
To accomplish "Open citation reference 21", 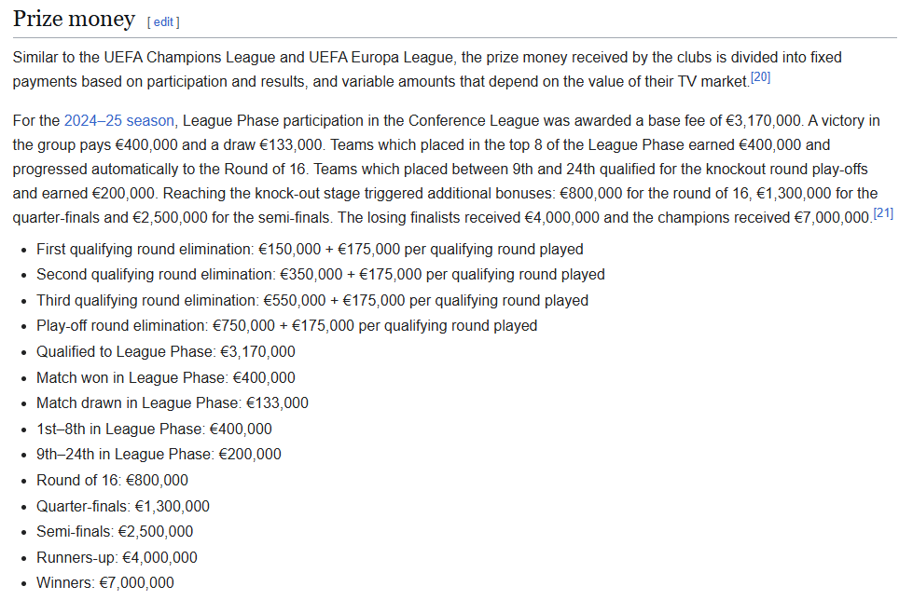I will click(883, 214).
